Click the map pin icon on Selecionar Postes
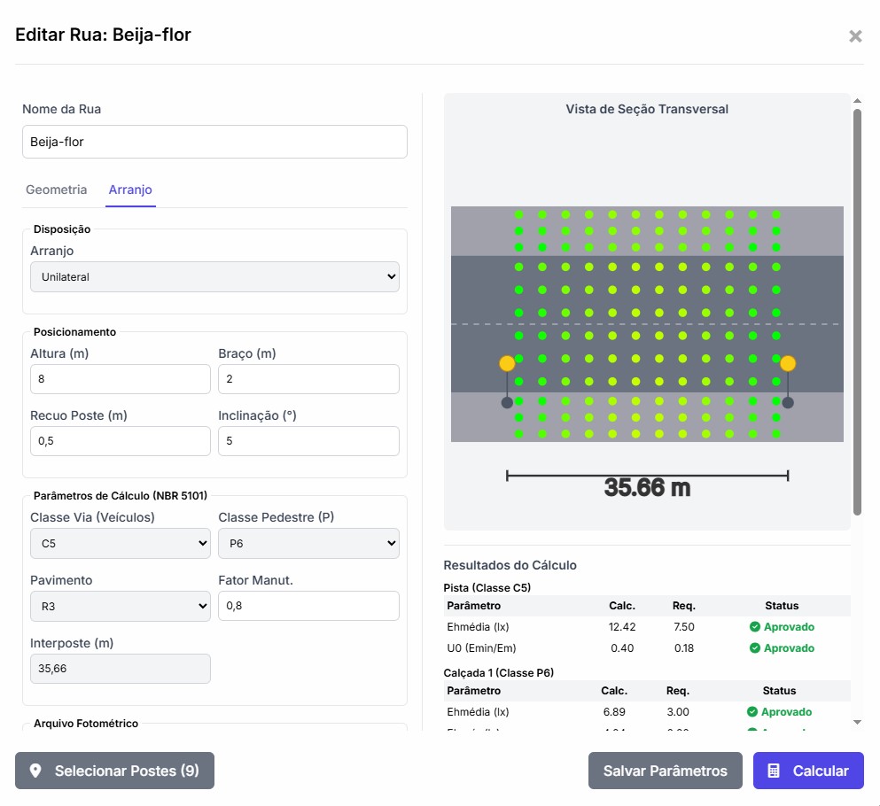The image size is (880, 806). [35, 771]
